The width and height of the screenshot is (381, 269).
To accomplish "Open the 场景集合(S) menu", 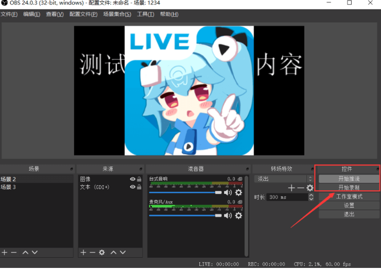I will pyautogui.click(x=117, y=14).
